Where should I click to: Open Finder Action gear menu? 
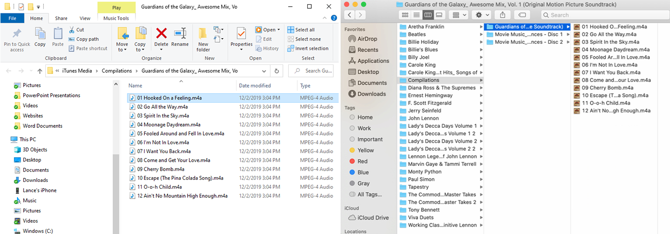(482, 15)
